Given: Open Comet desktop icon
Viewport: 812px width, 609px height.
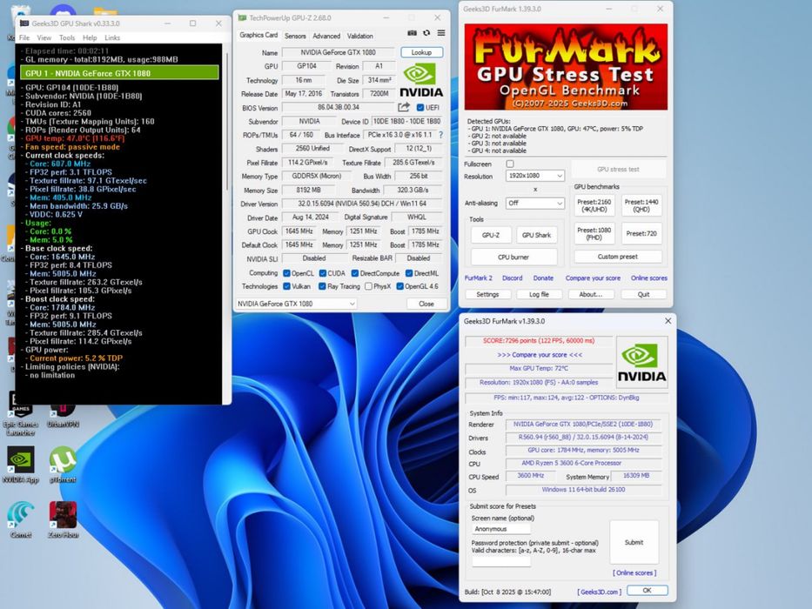Looking at the screenshot, I should click(x=21, y=520).
